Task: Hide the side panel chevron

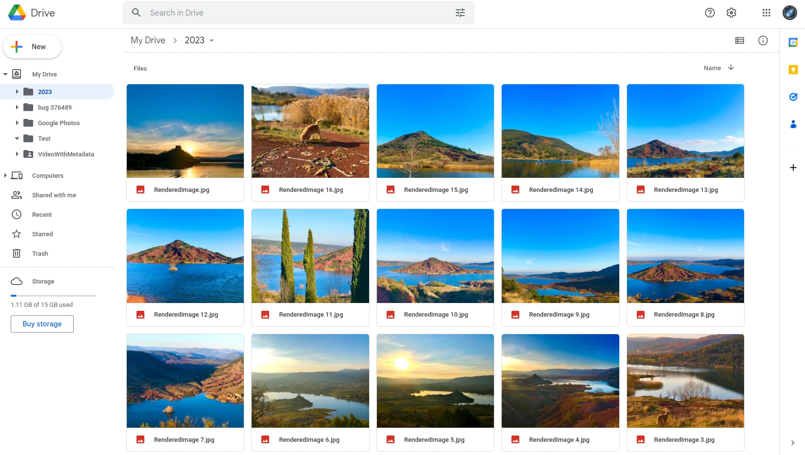Action: [792, 443]
